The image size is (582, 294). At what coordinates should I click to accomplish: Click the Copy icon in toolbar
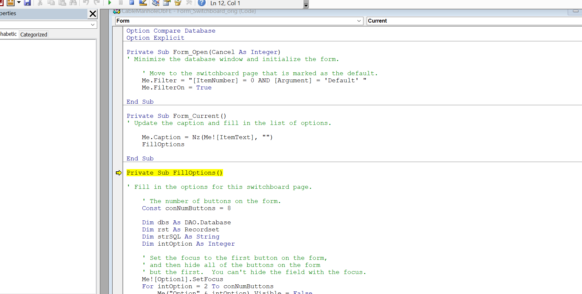[51, 3]
